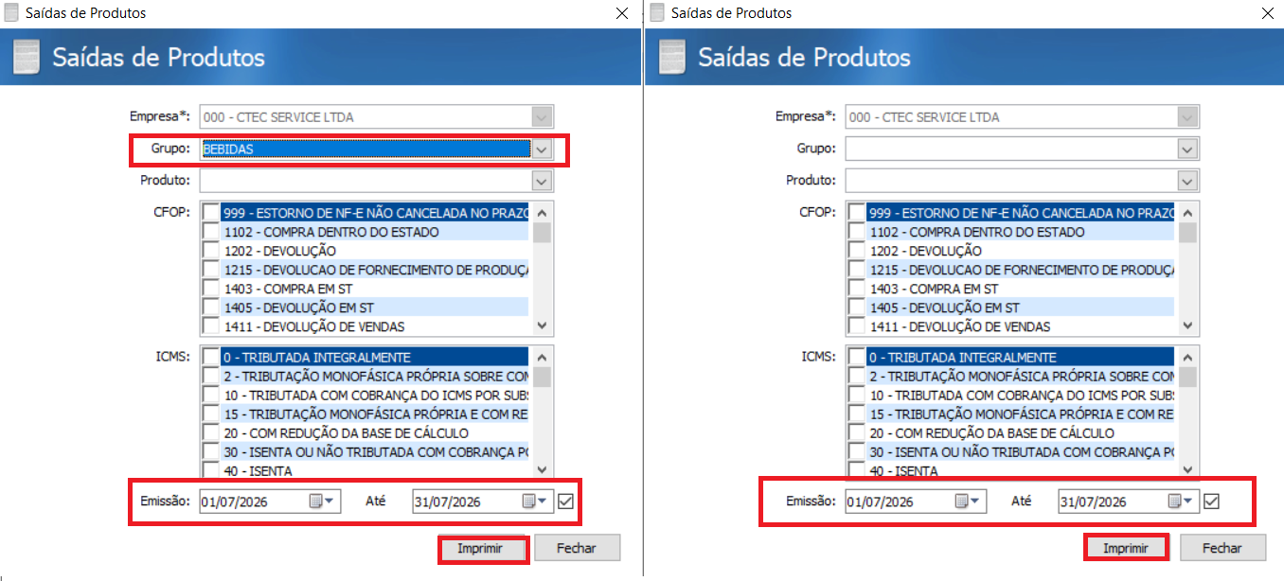This screenshot has height=581, width=1284.
Task: Expand the empty Grupo dropdown in right window
Action: coord(1187,150)
